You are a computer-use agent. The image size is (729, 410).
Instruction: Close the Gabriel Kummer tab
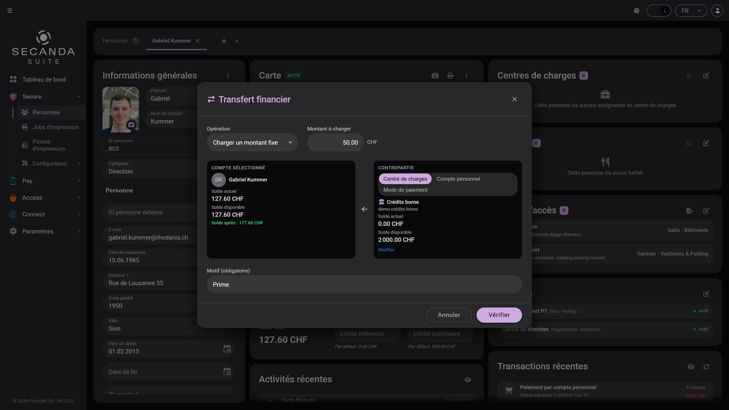(x=197, y=41)
